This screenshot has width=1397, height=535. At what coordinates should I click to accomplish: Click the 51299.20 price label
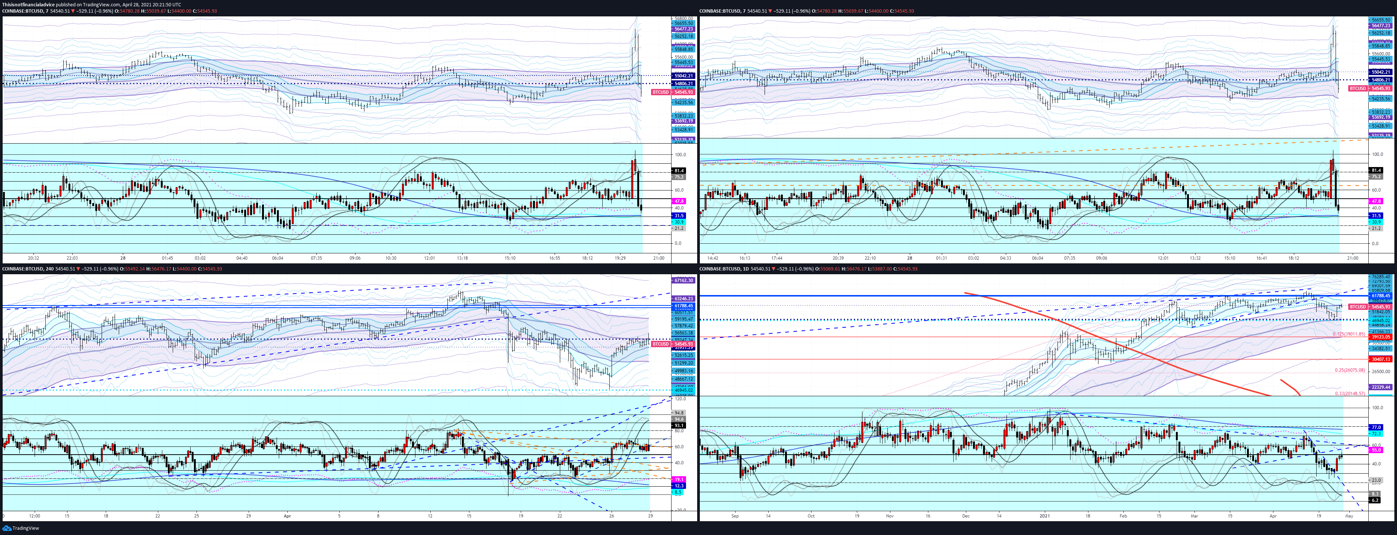[x=683, y=363]
